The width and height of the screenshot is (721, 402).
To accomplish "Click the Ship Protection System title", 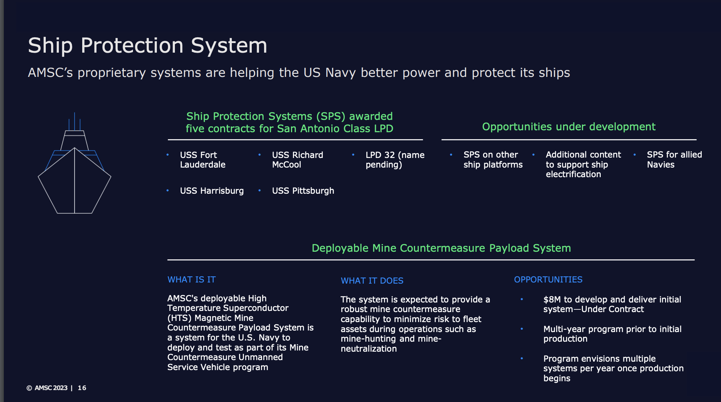I will [x=148, y=45].
